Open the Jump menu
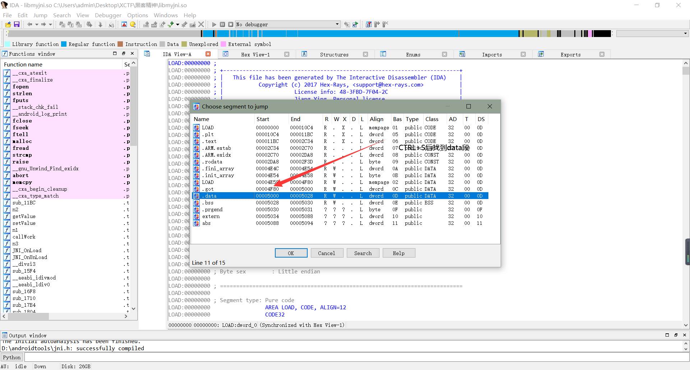This screenshot has height=370, width=690. [40, 15]
